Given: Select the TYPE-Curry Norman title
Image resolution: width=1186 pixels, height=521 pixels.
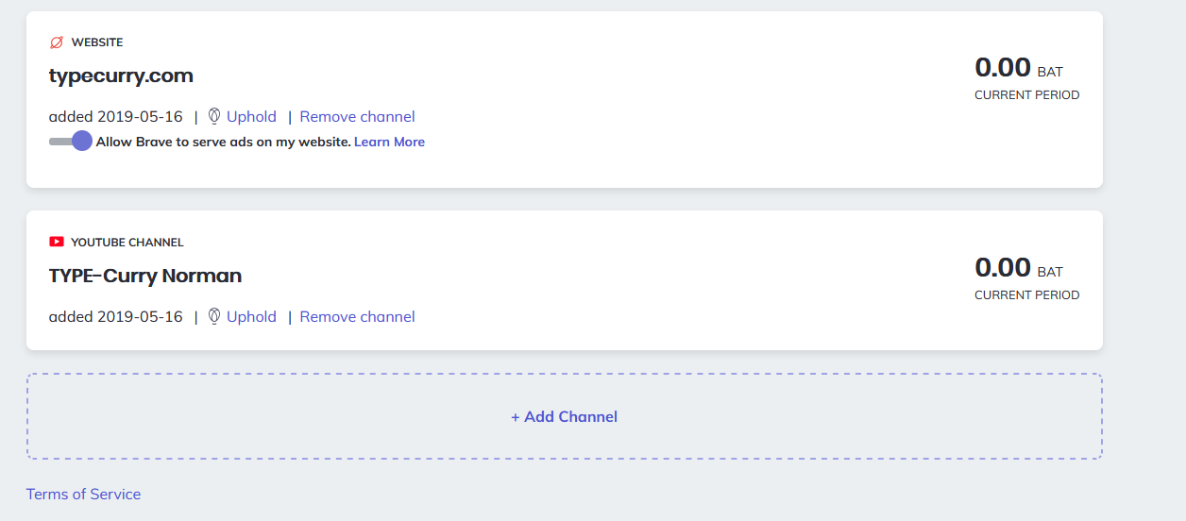Looking at the screenshot, I should point(145,277).
